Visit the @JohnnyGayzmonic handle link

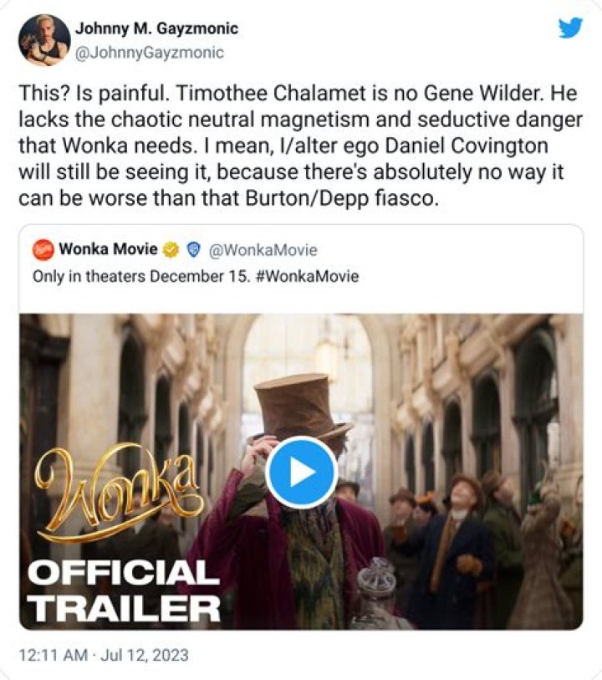[x=150, y=52]
